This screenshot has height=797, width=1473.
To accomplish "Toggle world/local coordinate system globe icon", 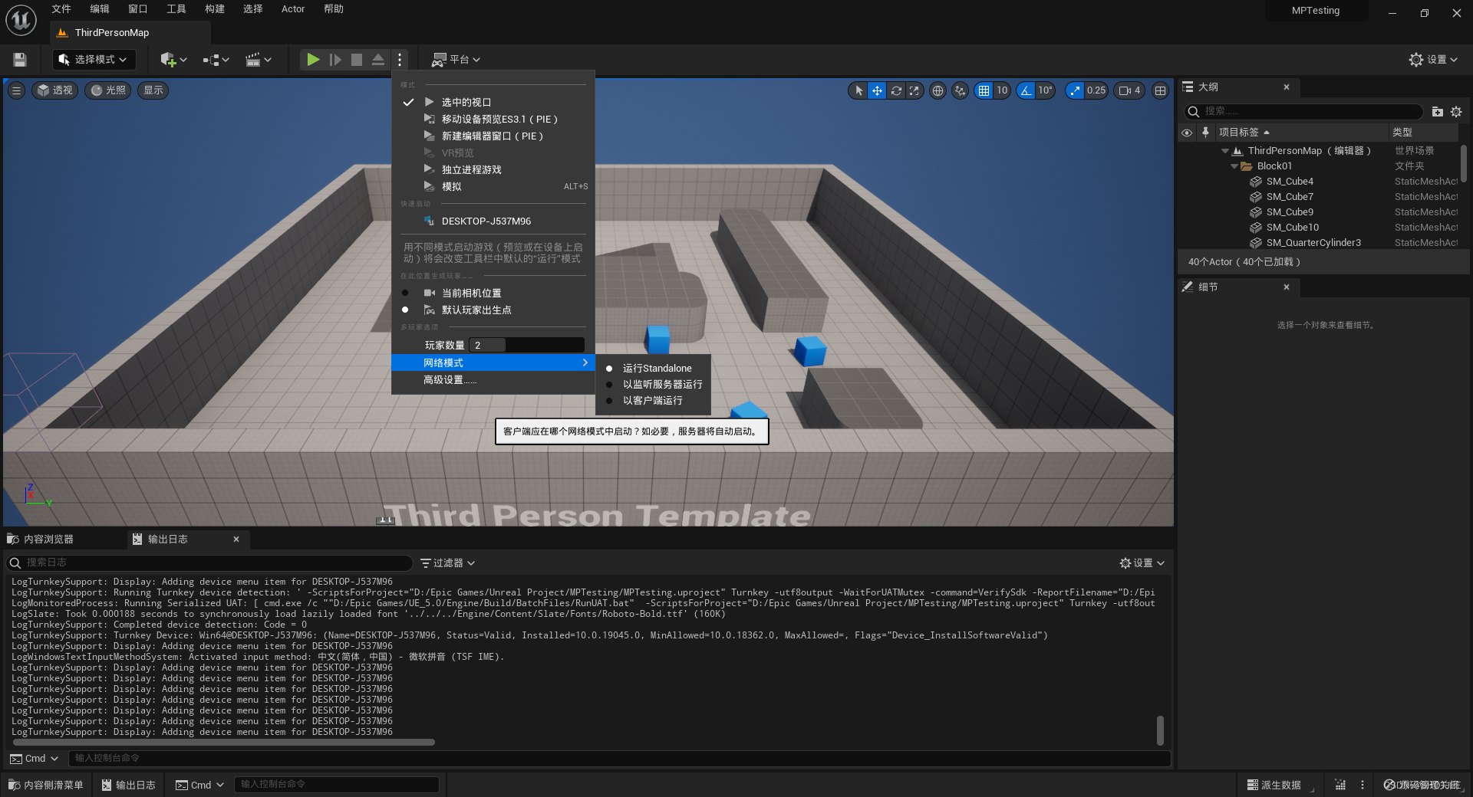I will click(x=938, y=90).
